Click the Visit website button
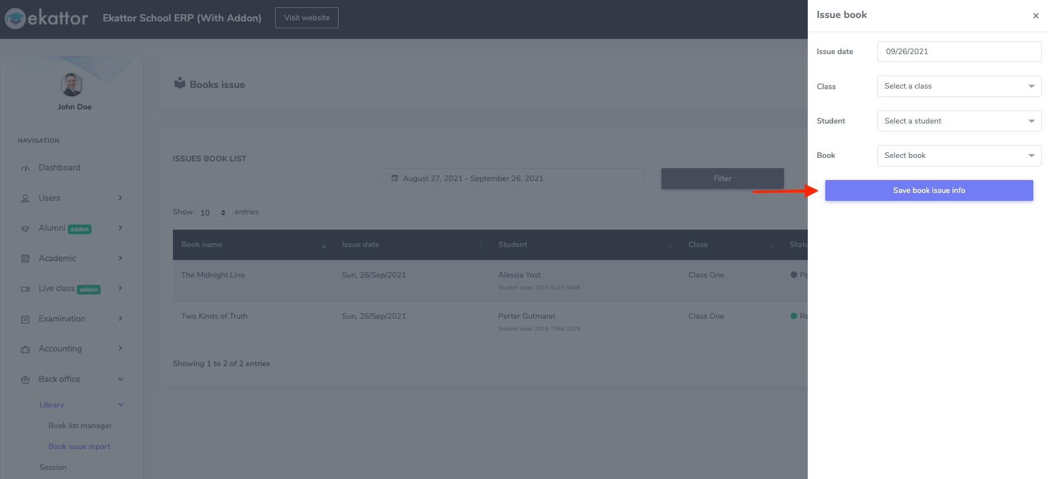The image size is (1048, 479). 306,17
